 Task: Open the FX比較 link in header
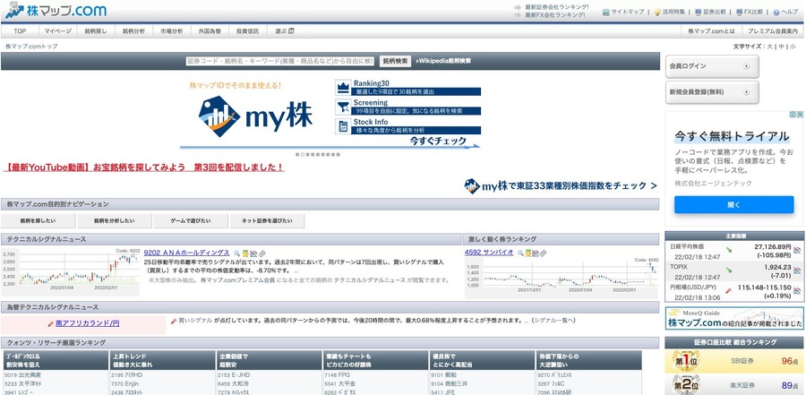[x=750, y=12]
